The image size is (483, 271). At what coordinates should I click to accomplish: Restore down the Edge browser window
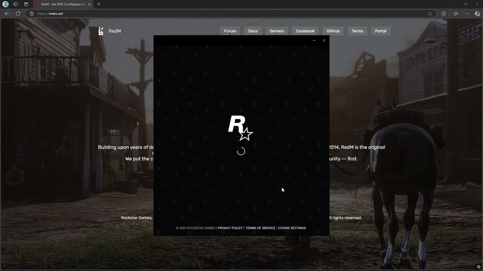(x=465, y=4)
